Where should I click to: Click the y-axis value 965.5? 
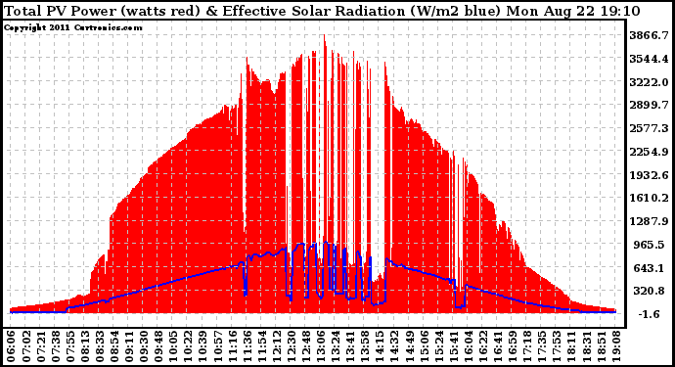649,245
